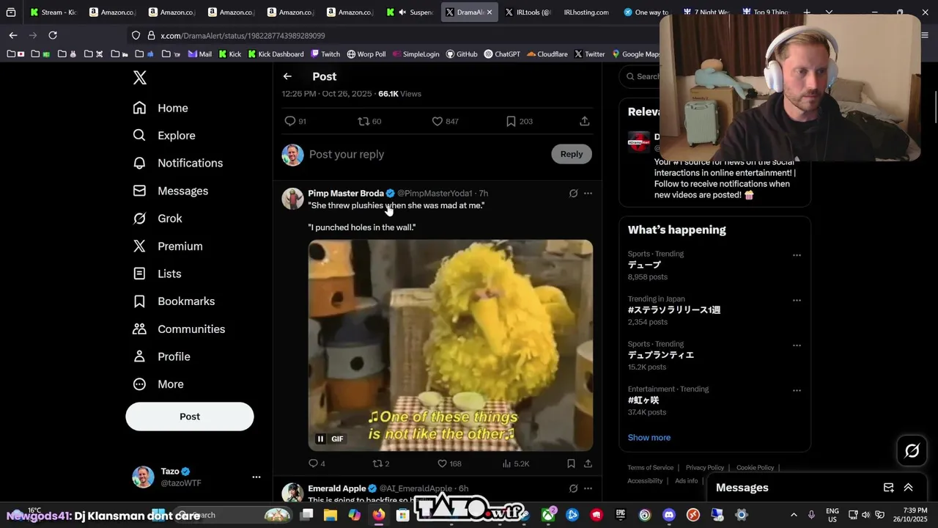Close the DramaAlert tab
Screen dimensions: 938x528
click(490, 12)
